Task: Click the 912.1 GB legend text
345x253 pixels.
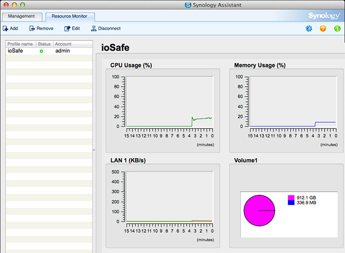Action: pyautogui.click(x=306, y=198)
